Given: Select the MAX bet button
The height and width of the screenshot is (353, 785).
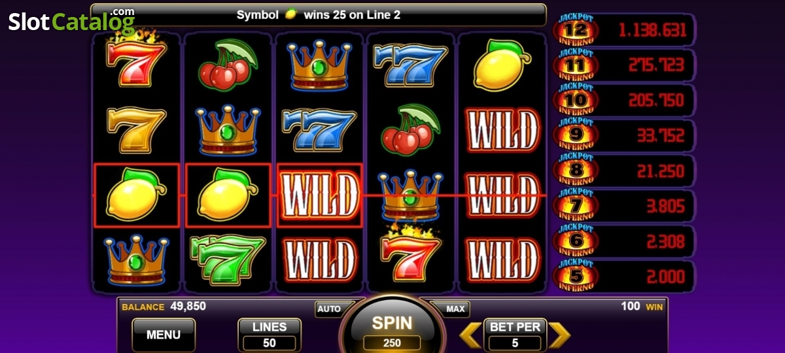Looking at the screenshot, I should tap(455, 309).
